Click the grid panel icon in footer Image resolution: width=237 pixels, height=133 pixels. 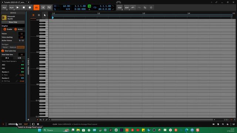pyautogui.click(x=38, y=124)
